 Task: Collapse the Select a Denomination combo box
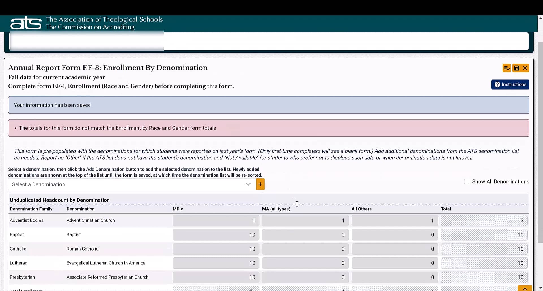pos(248,184)
